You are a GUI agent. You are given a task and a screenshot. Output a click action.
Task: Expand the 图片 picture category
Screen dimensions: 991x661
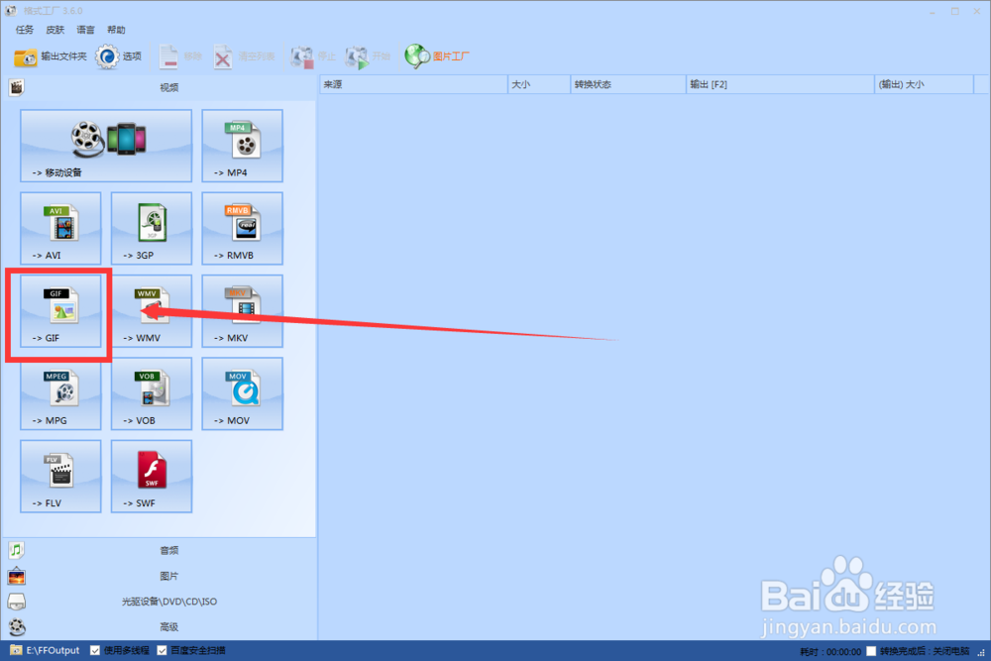click(x=160, y=577)
